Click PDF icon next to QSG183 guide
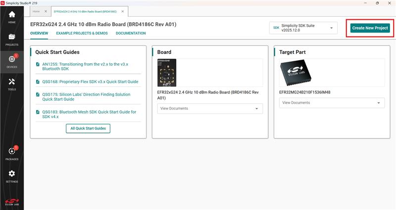The width and height of the screenshot is (396, 210). pos(38,112)
